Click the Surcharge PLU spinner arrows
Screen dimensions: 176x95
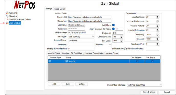click(158, 44)
